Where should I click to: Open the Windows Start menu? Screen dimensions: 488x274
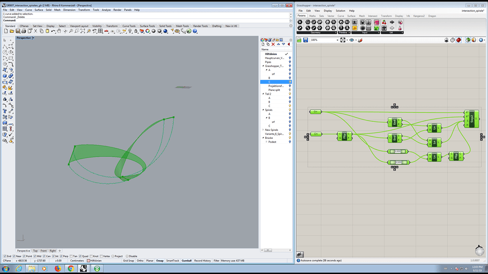click(x=6, y=269)
